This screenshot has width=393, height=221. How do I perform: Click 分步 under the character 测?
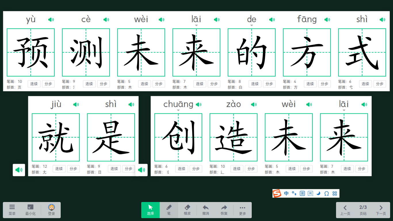[104, 84]
